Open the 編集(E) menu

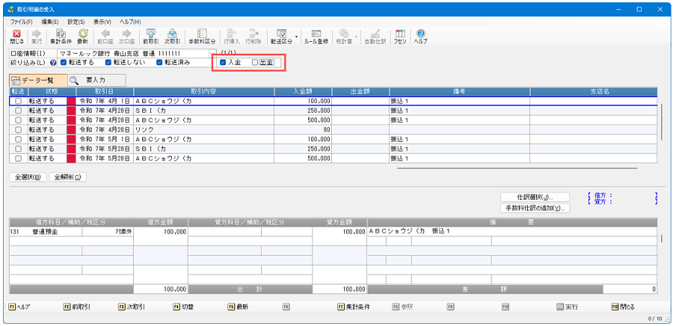coord(50,22)
